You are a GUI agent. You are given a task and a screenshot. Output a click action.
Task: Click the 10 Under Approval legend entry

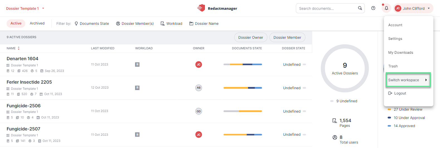tap(407, 118)
